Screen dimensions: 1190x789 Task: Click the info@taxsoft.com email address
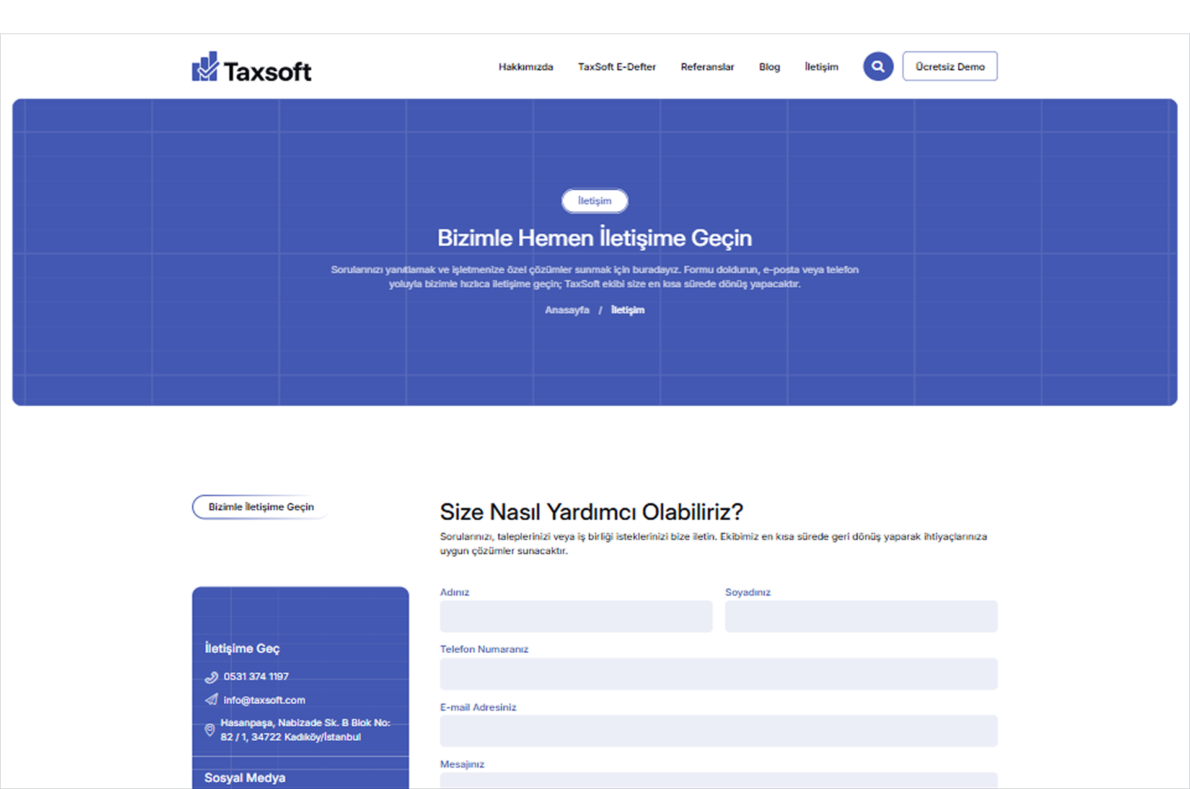click(x=264, y=700)
